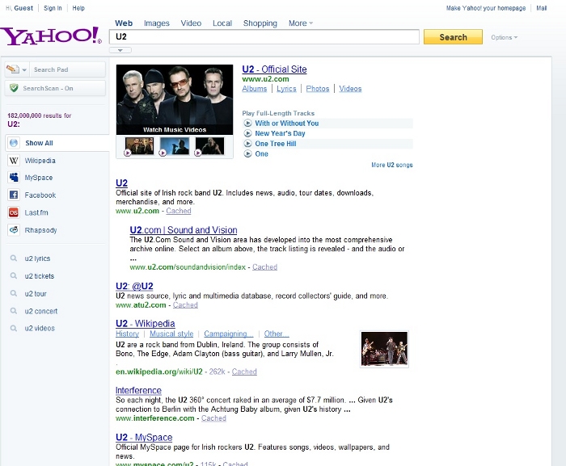Click the Rhapsody icon in sidebar

coord(14,229)
